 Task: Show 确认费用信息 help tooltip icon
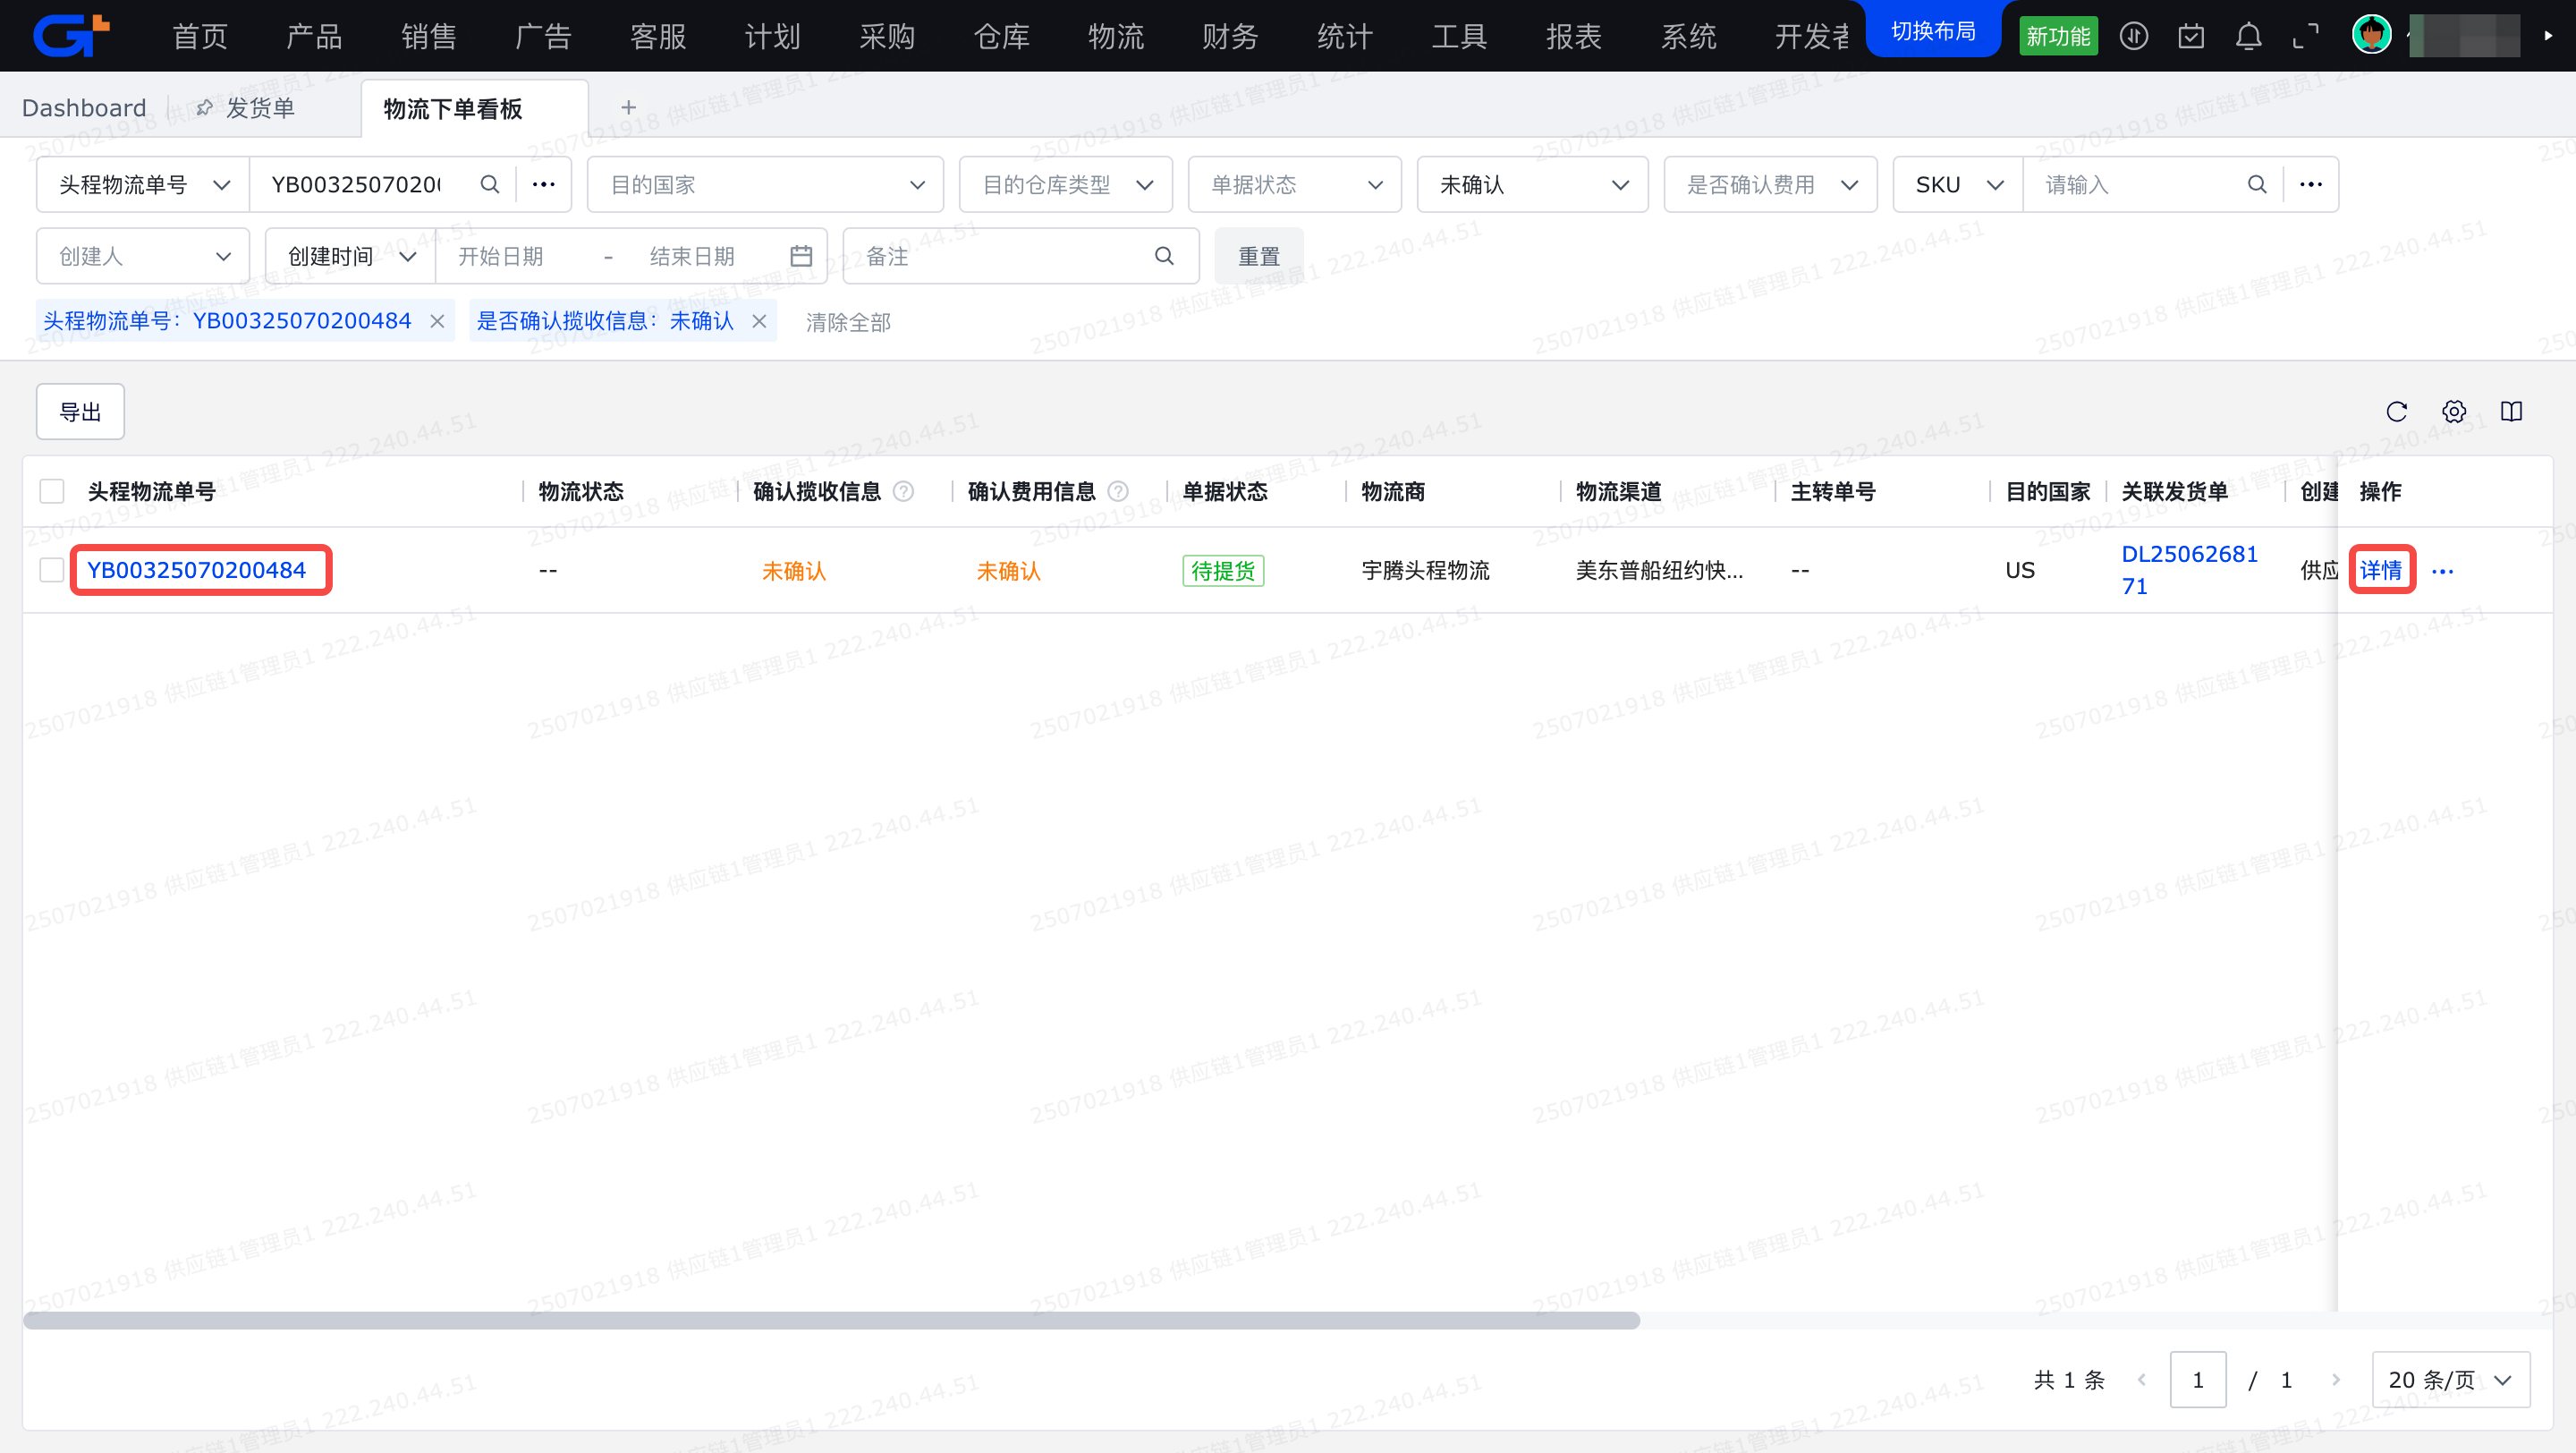click(1118, 491)
